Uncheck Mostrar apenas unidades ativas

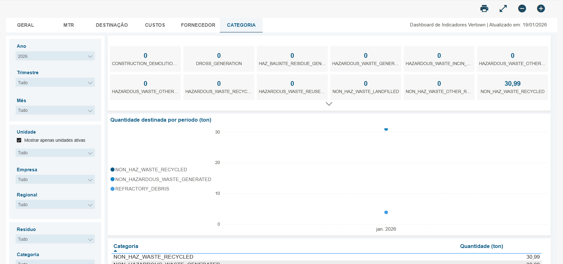(x=19, y=140)
